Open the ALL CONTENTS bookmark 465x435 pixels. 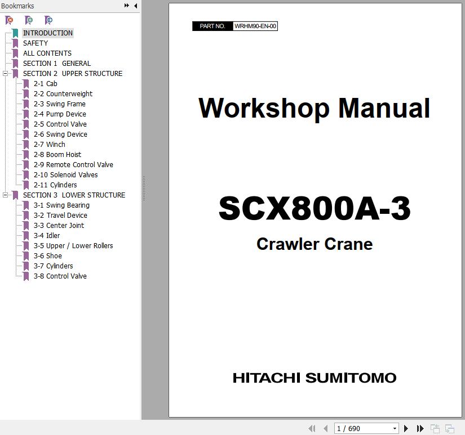(47, 53)
